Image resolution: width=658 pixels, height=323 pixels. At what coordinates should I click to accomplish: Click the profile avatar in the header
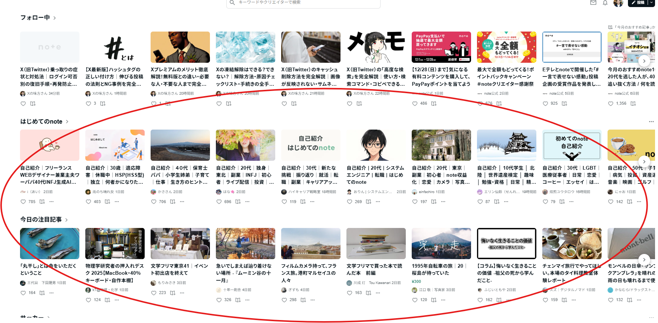tap(618, 3)
